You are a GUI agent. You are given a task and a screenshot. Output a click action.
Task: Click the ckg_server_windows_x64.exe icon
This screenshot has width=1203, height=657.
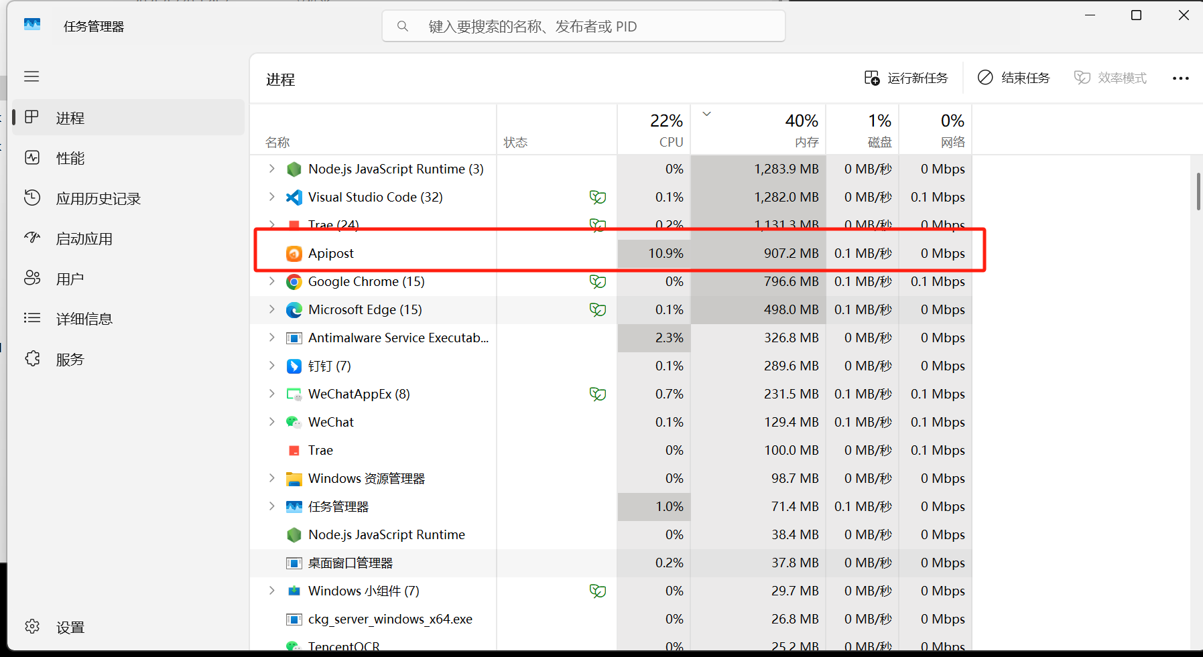(x=294, y=619)
